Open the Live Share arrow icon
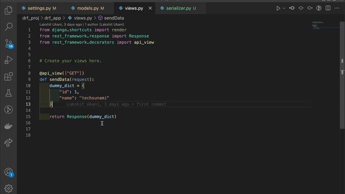This screenshot has height=194, width=345. (x=9, y=142)
